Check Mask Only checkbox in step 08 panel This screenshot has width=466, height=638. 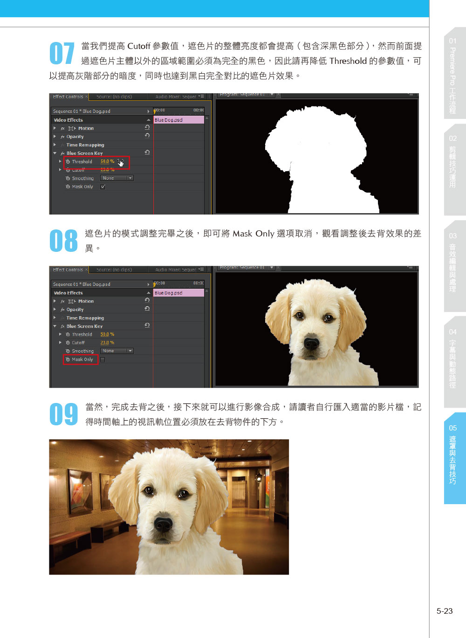(103, 360)
